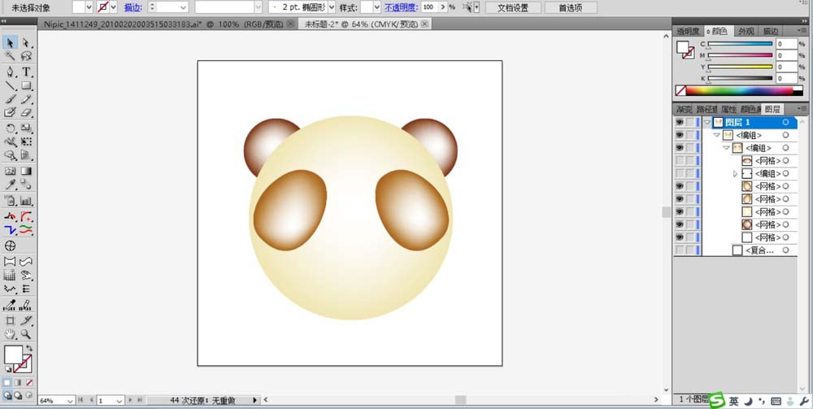Click the opacity value field showing 100
Image resolution: width=813 pixels, height=409 pixels.
(429, 7)
